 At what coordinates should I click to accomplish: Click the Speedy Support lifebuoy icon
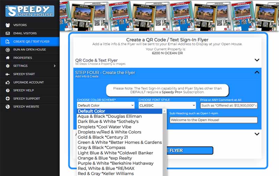point(8,99)
